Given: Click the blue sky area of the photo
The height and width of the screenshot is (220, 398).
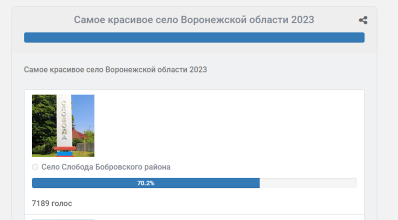Looking at the screenshot, I should click(84, 110).
